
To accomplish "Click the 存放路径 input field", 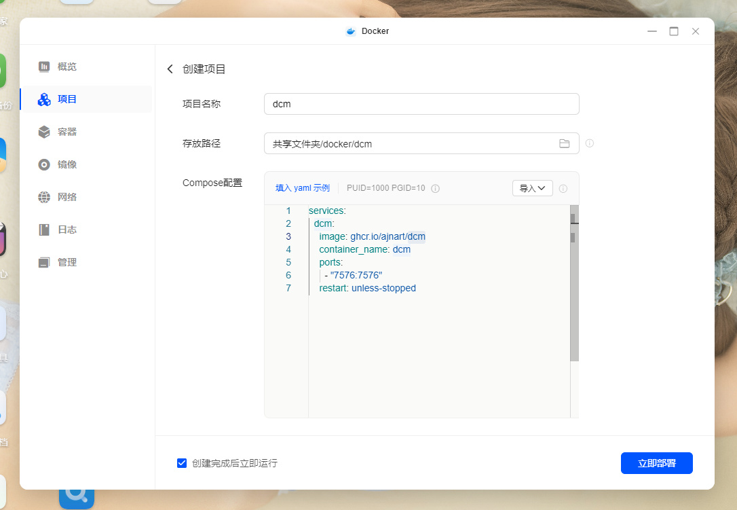I will pyautogui.click(x=421, y=143).
